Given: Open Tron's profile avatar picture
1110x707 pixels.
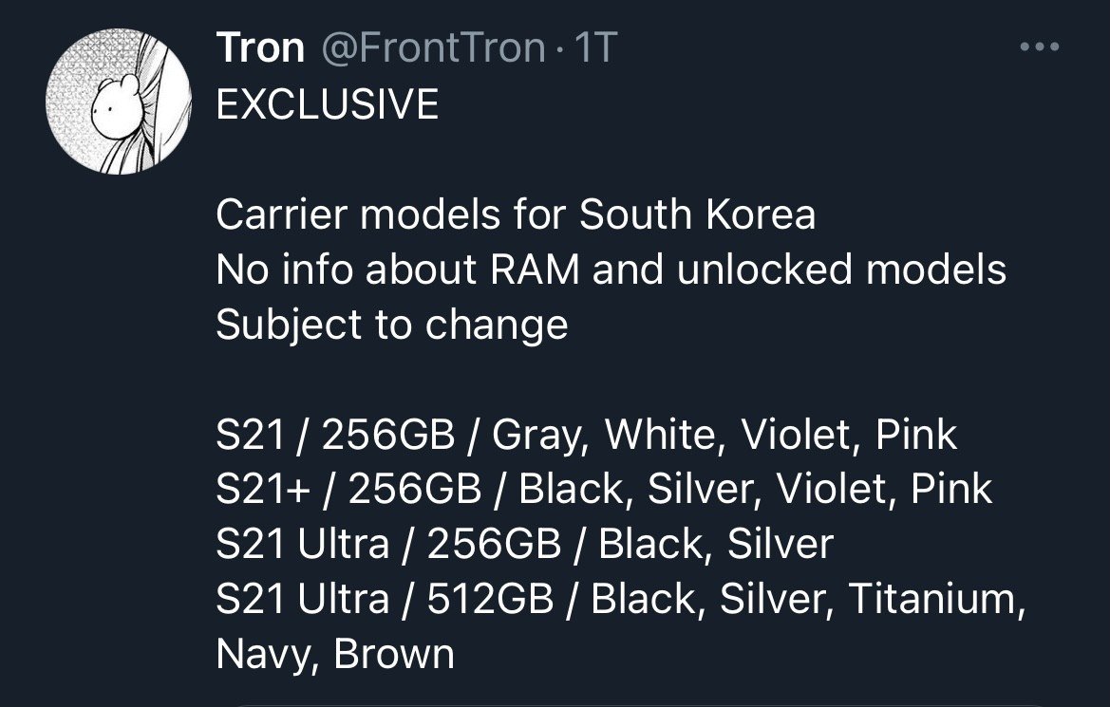Looking at the screenshot, I should coord(119,102).
